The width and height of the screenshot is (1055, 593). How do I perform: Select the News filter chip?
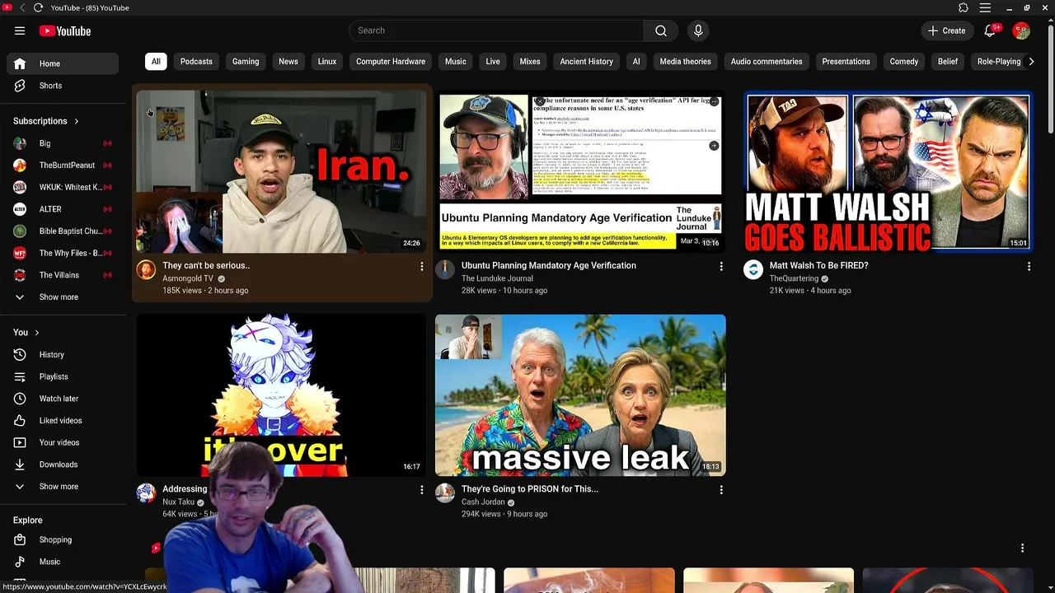[x=288, y=62]
